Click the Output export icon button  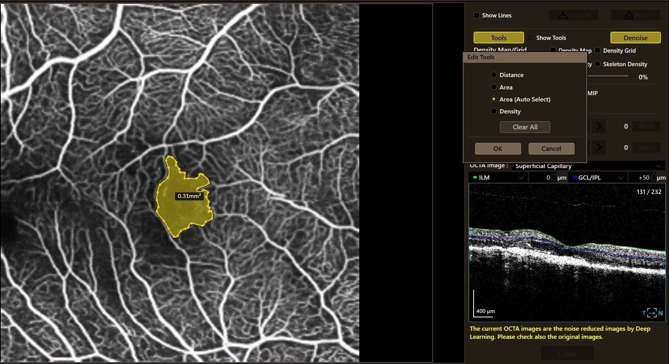tap(574, 15)
